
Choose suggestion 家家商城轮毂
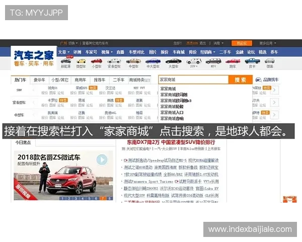point(172,106)
